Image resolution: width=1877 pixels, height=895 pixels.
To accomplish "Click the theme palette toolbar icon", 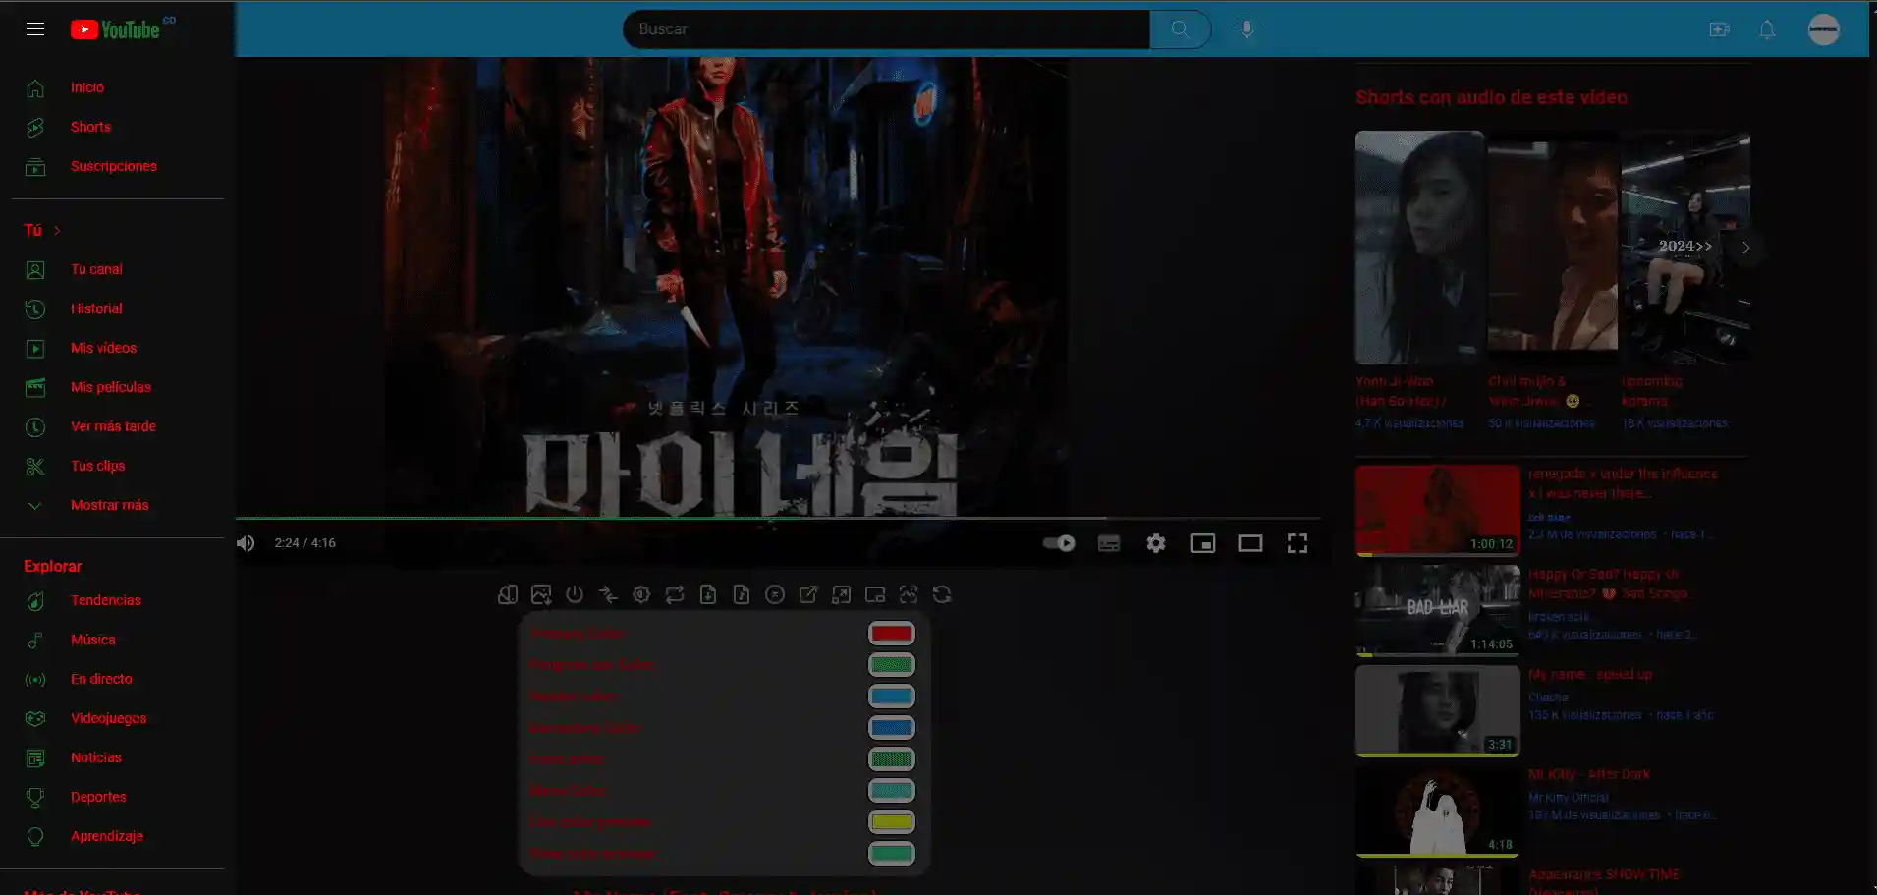I will click(x=508, y=594).
